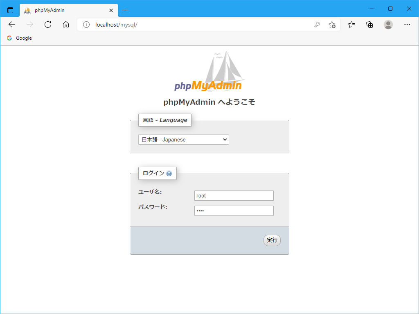Close the phpMyAdmin tab
The height and width of the screenshot is (314, 419).
pyautogui.click(x=111, y=10)
